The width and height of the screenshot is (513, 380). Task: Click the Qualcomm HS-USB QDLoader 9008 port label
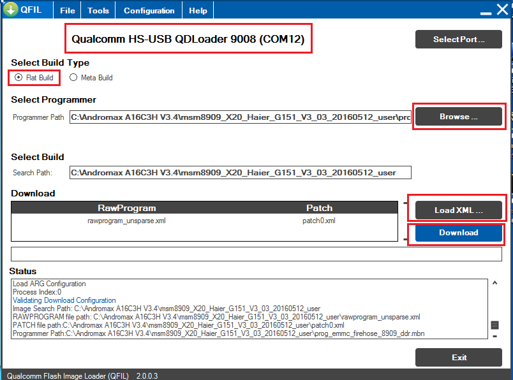tap(188, 39)
